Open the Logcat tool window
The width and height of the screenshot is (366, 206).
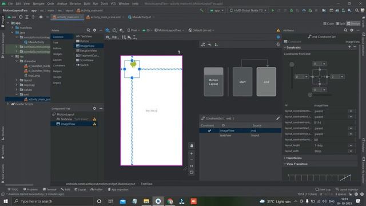coord(80,189)
